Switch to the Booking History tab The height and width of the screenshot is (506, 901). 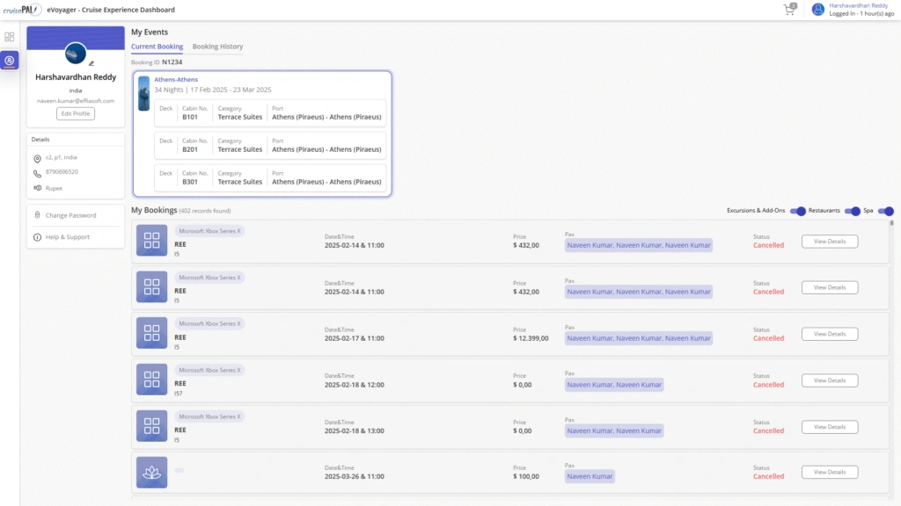click(x=217, y=47)
